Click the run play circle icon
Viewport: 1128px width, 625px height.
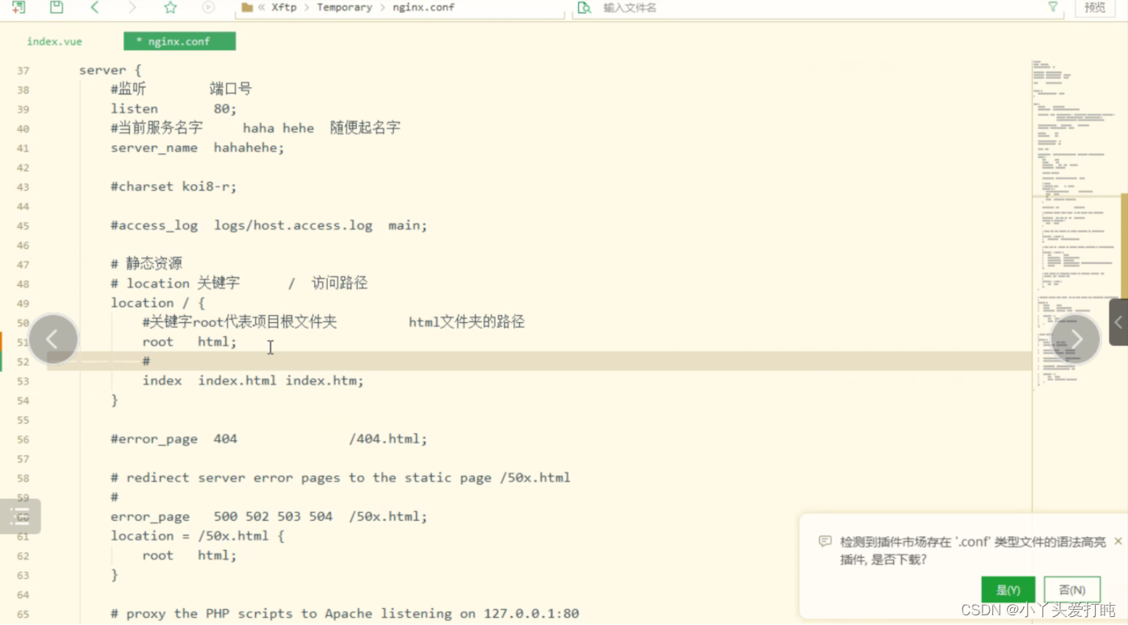[x=208, y=7]
